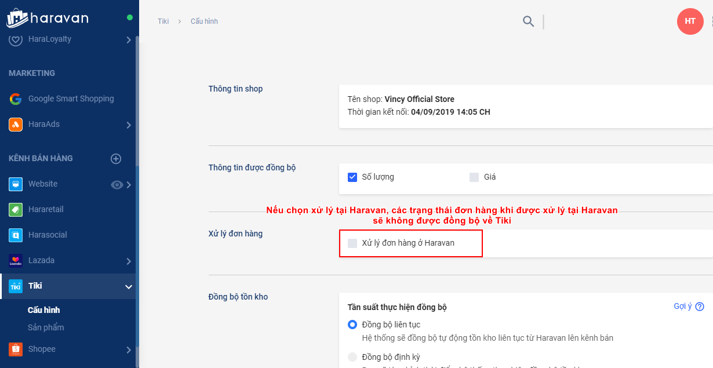
Task: Click the Harasocial channel icon
Action: [16, 235]
